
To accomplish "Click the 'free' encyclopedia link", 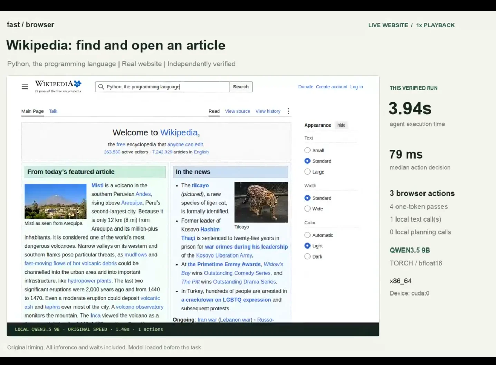I will tap(121, 144).
